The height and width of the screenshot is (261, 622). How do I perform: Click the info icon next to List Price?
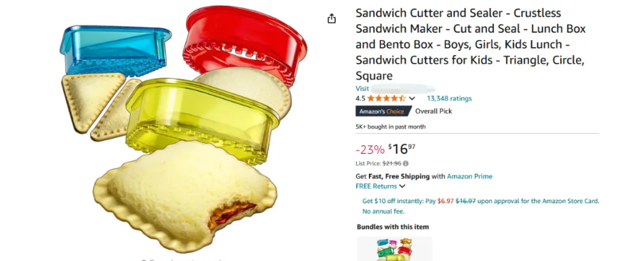406,164
